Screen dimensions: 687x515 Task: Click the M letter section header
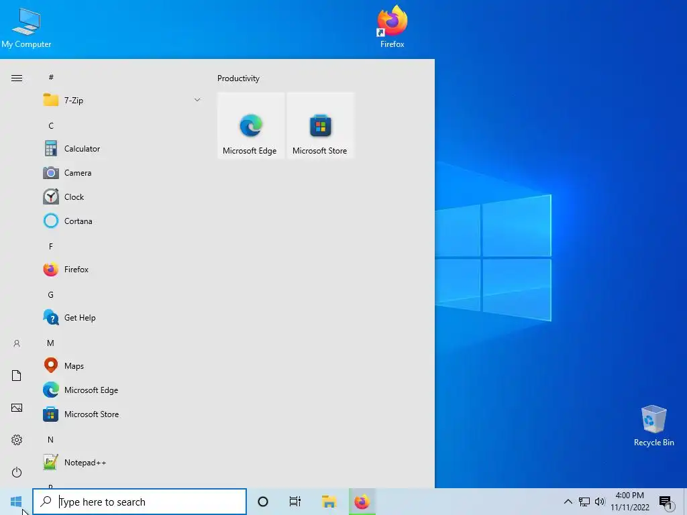pyautogui.click(x=51, y=343)
